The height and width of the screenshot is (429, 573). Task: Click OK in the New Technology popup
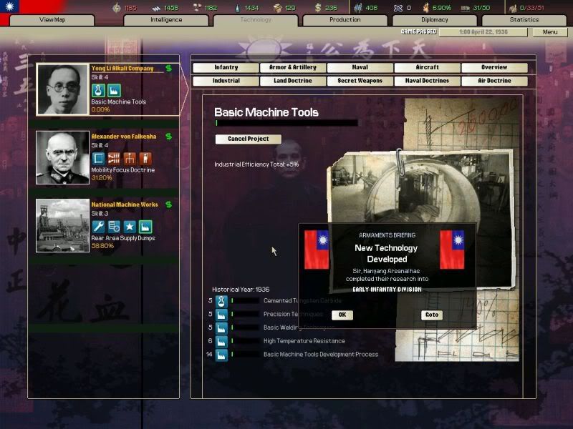coord(342,315)
